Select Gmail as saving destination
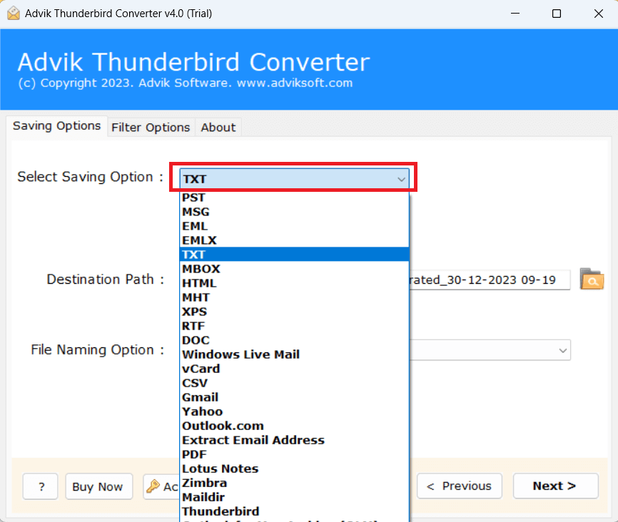 [295, 397]
